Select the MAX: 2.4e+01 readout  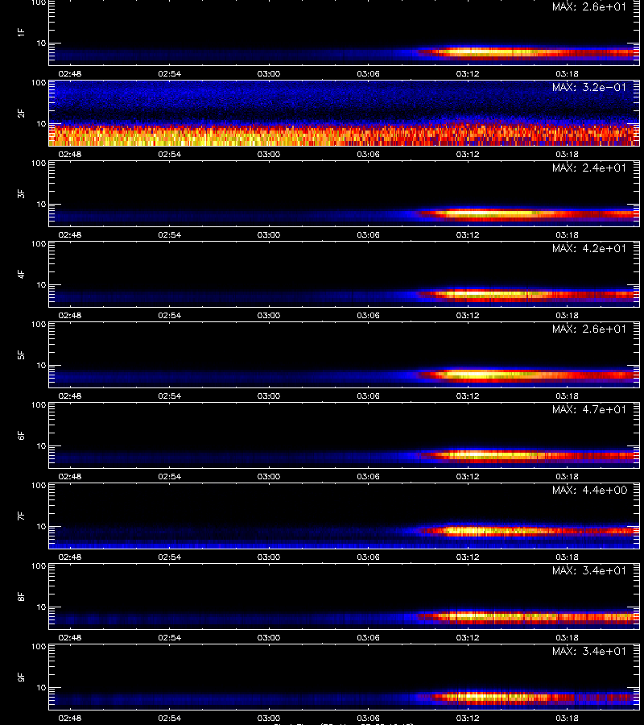coord(589,168)
